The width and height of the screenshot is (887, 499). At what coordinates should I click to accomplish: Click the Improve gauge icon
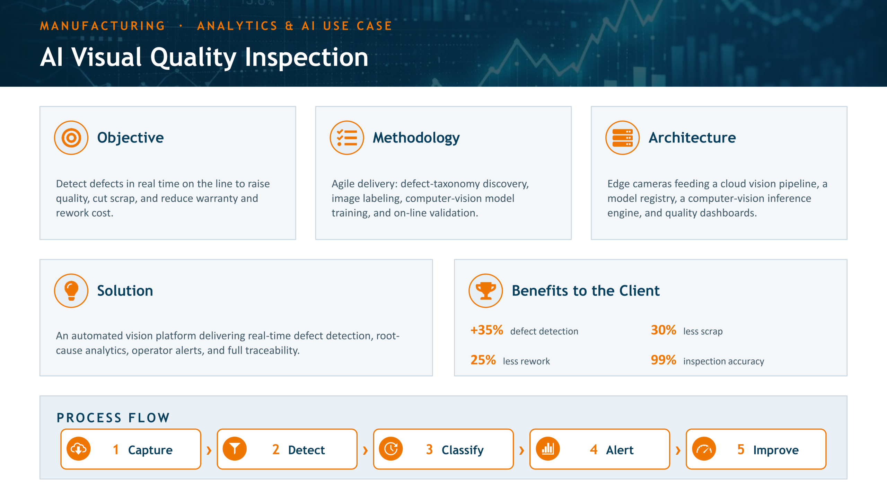(x=704, y=449)
